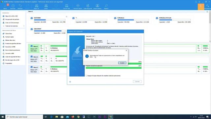Select the G:Windows partition card
Image resolution: width=211 pixels, height=119 pixels.
click(132, 20)
